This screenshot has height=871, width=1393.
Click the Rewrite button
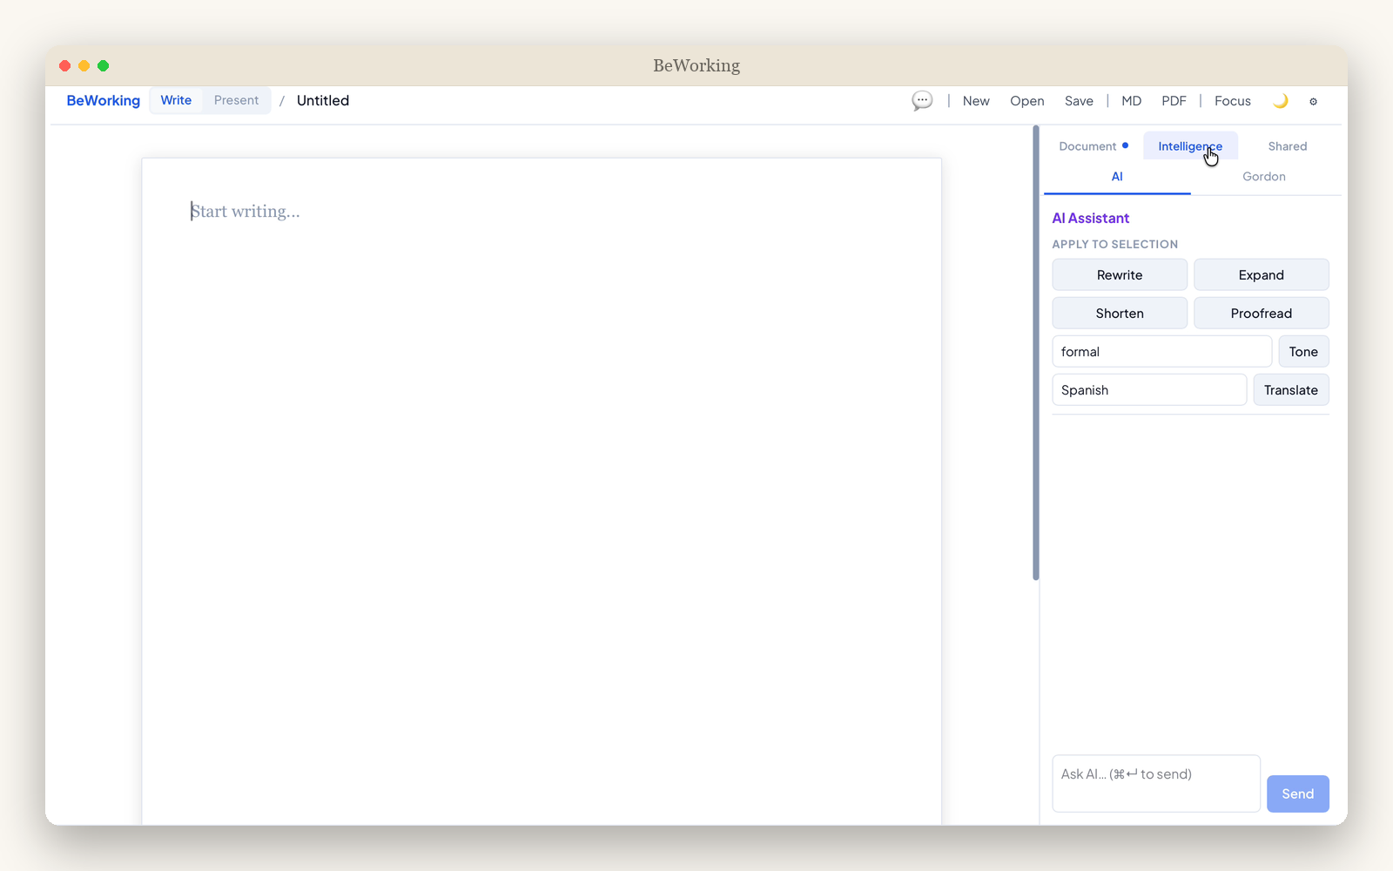pos(1120,275)
